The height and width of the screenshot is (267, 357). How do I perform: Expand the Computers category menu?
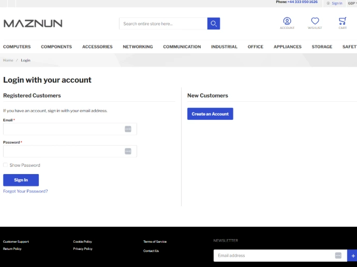point(17,47)
